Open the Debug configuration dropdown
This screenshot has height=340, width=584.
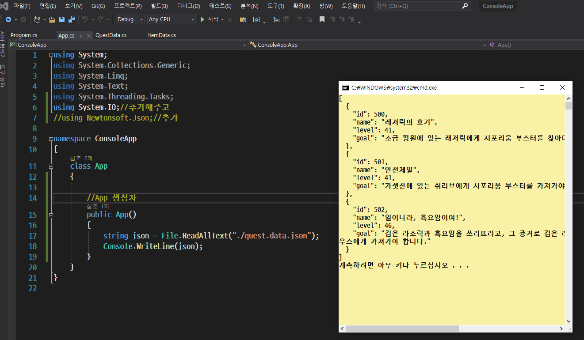130,19
